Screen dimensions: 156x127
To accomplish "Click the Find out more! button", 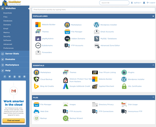I will [x=14, y=121].
